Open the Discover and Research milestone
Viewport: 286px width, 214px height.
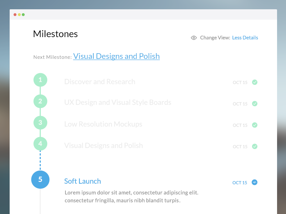[x=100, y=82]
